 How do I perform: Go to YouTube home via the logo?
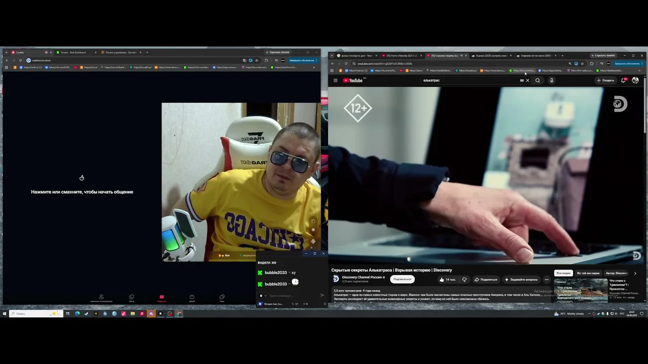pos(353,80)
